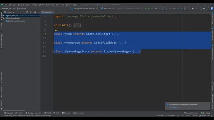Click the new_bmi_cal link in GitHub notification
The height and width of the screenshot is (120, 214).
point(174,107)
